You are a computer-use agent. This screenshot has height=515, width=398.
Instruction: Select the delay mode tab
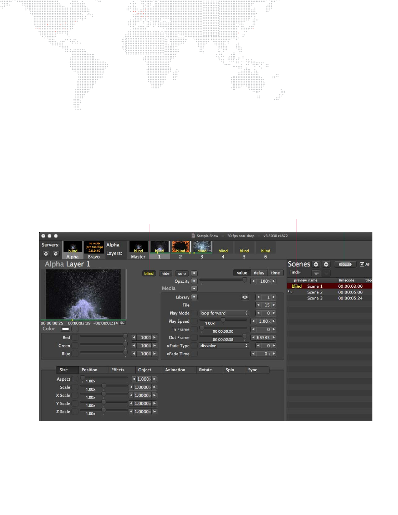(x=259, y=273)
